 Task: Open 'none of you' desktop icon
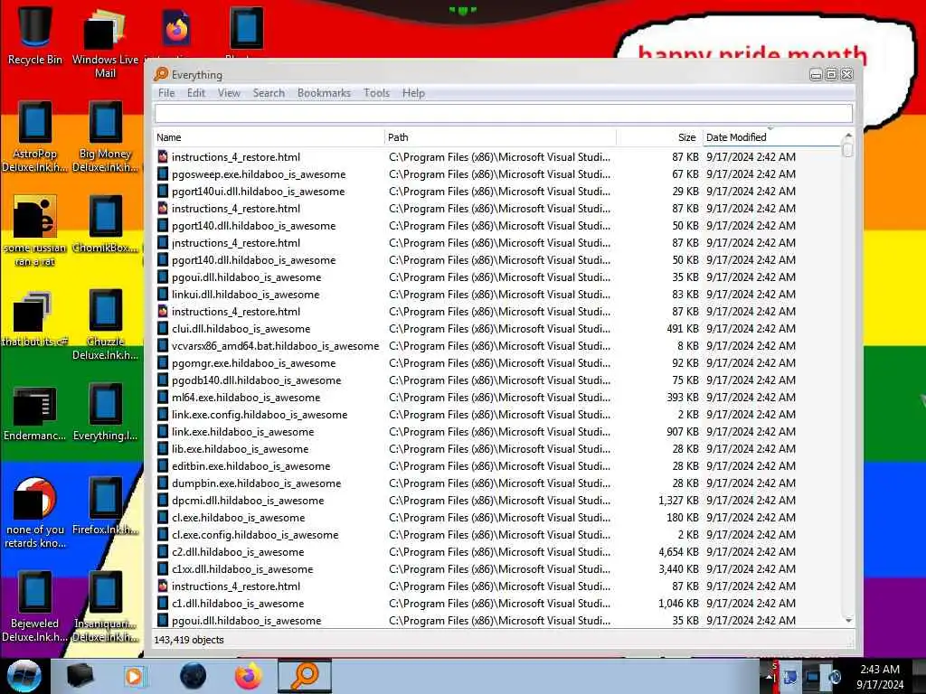(34, 513)
